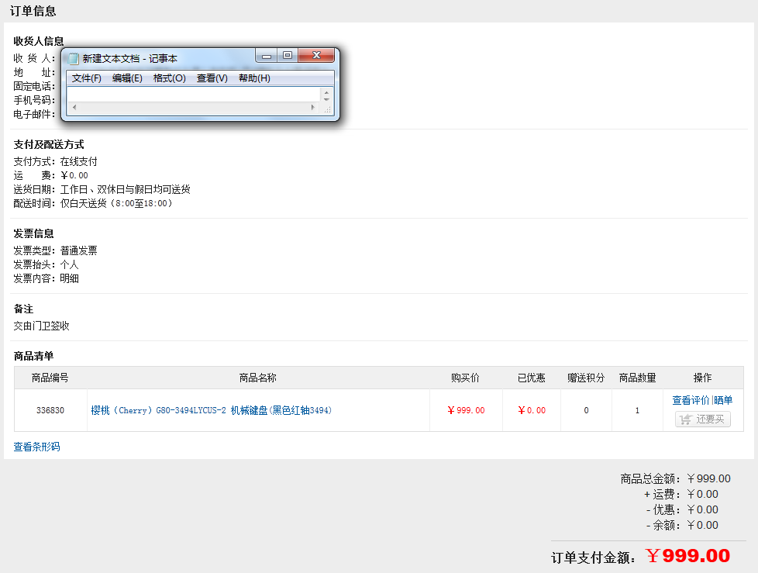The width and height of the screenshot is (758, 573).
Task: Click the + 运费 ￥0.00 summary line
Action: 681,494
